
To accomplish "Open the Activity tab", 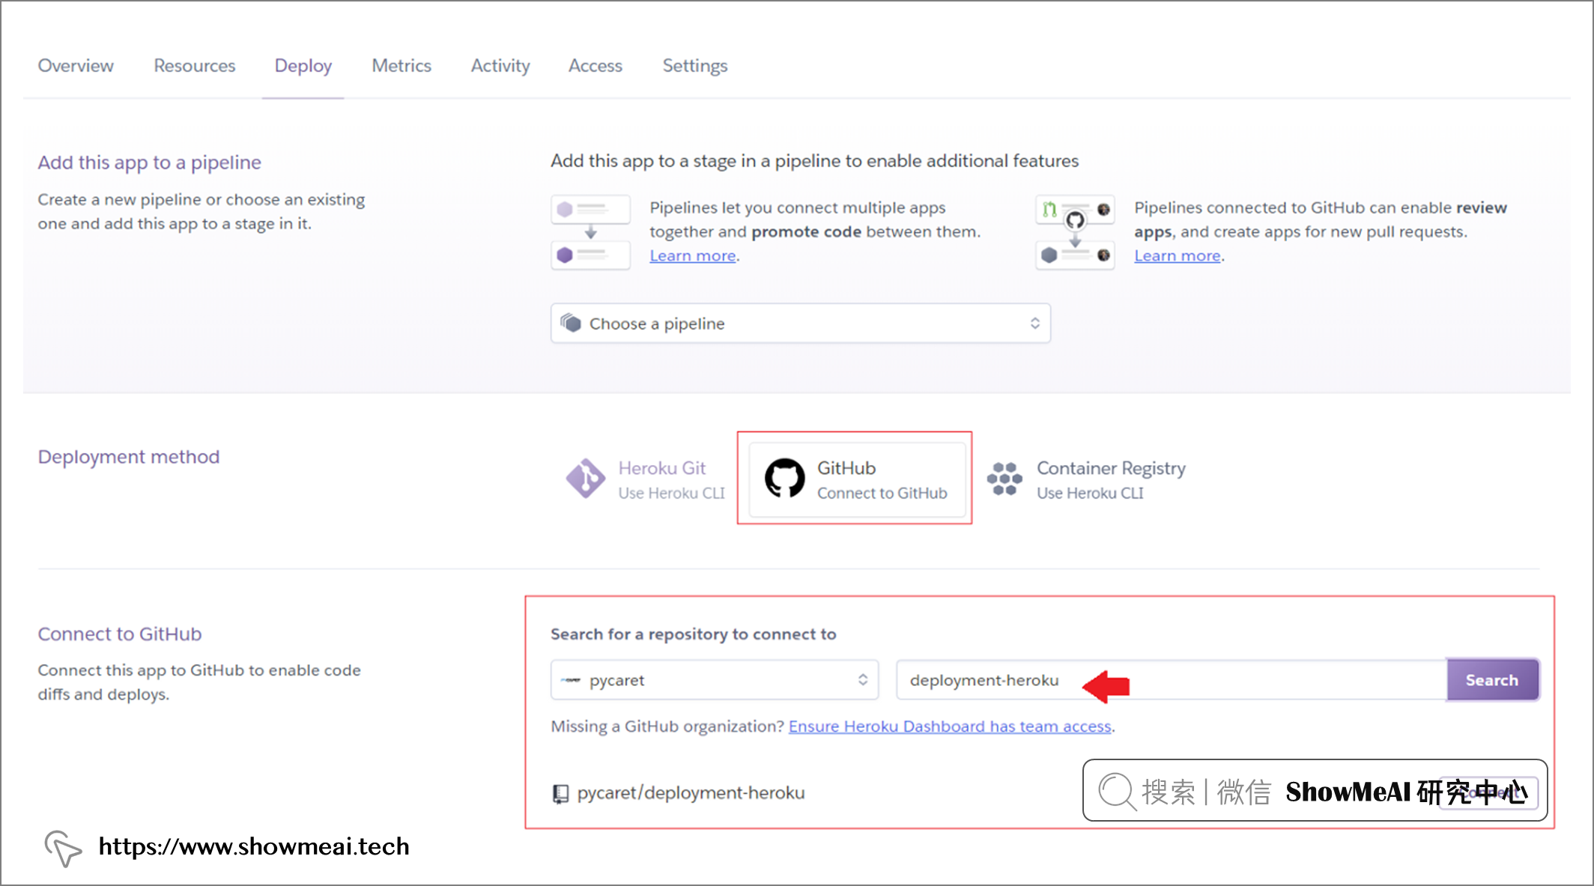I will [500, 66].
